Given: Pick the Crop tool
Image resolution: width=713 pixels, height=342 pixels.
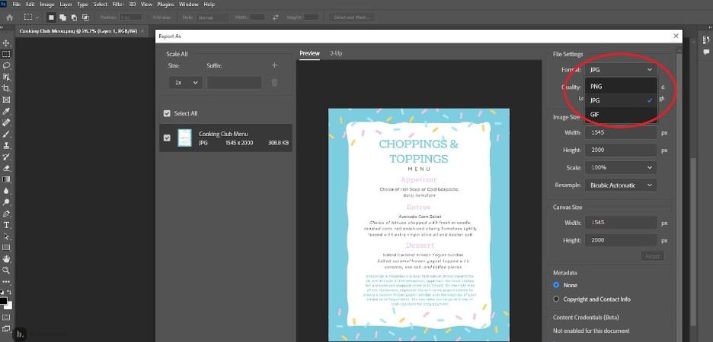Looking at the screenshot, I should pyautogui.click(x=6, y=88).
